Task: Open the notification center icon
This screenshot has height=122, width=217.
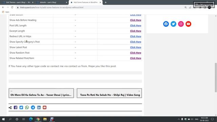Action: tap(212, 119)
